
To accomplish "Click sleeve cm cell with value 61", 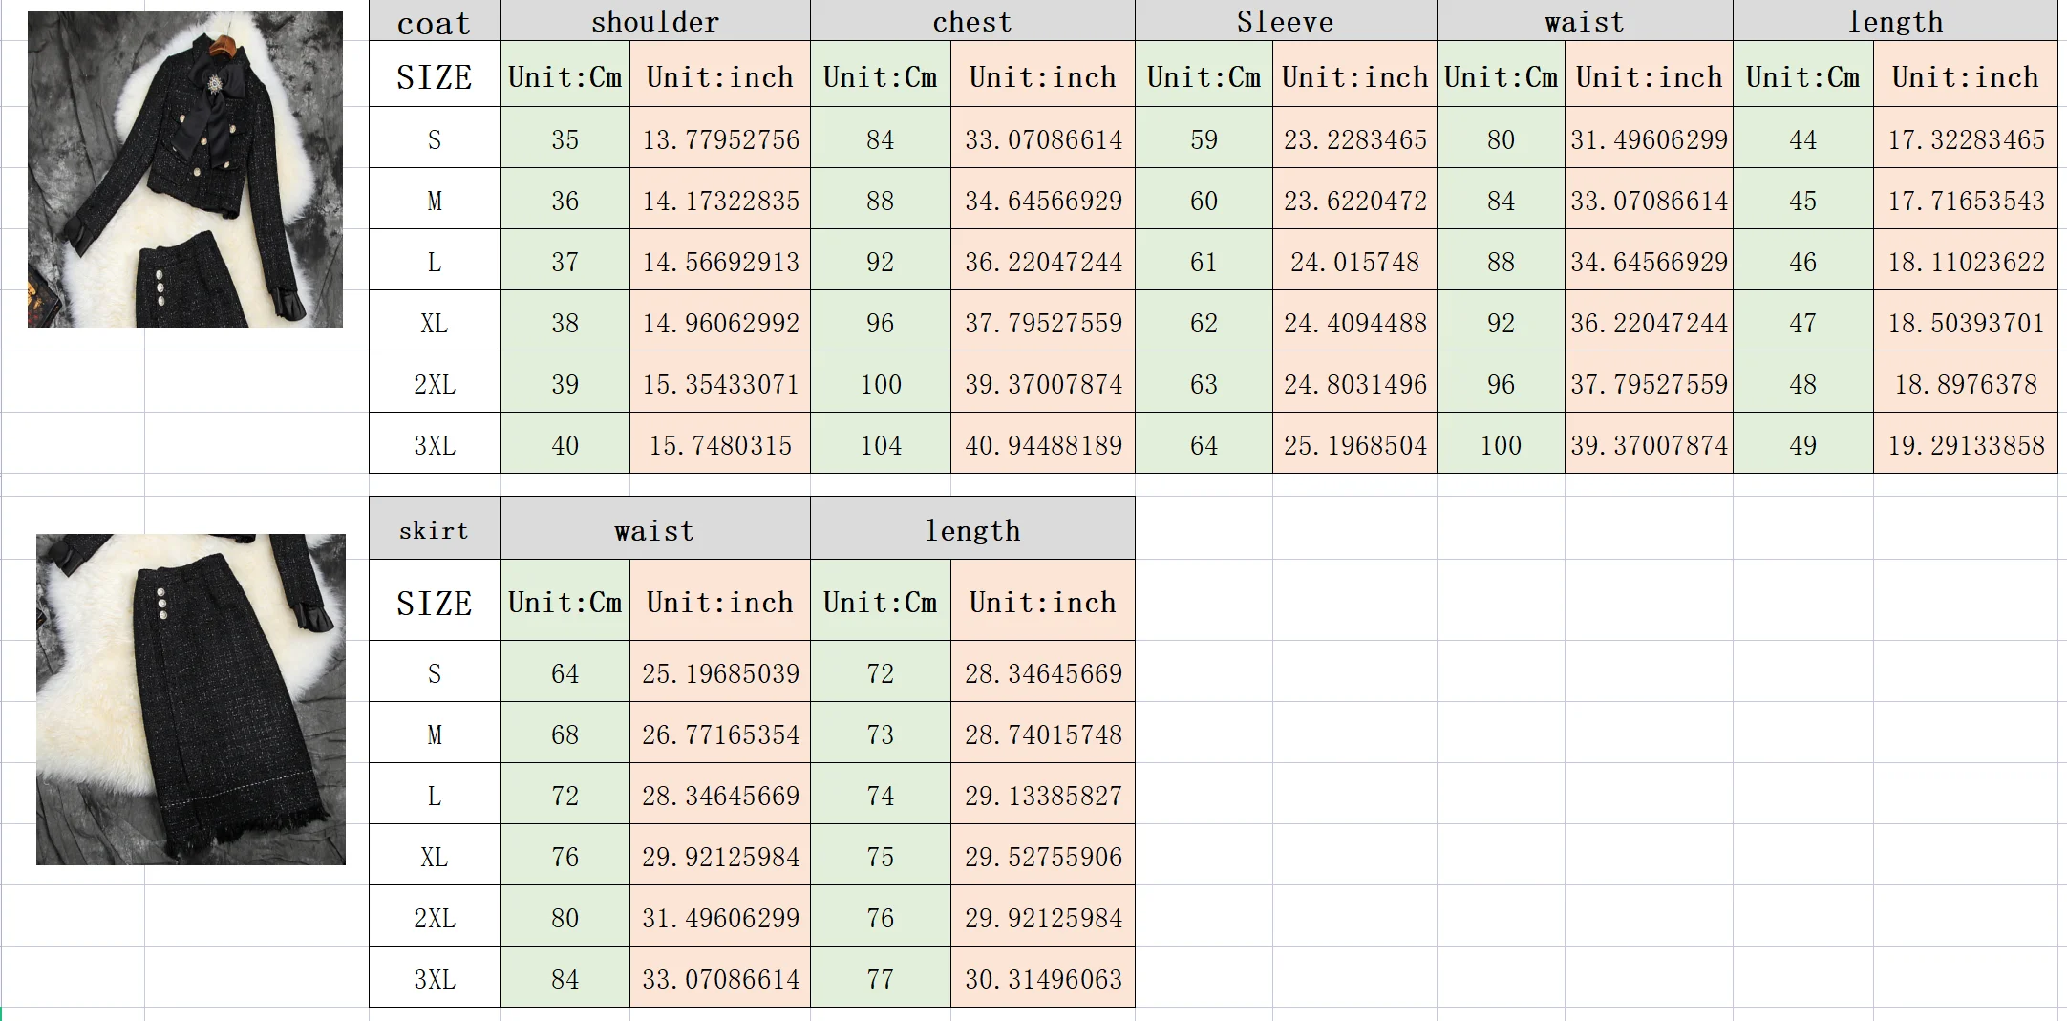I will pyautogui.click(x=1204, y=261).
